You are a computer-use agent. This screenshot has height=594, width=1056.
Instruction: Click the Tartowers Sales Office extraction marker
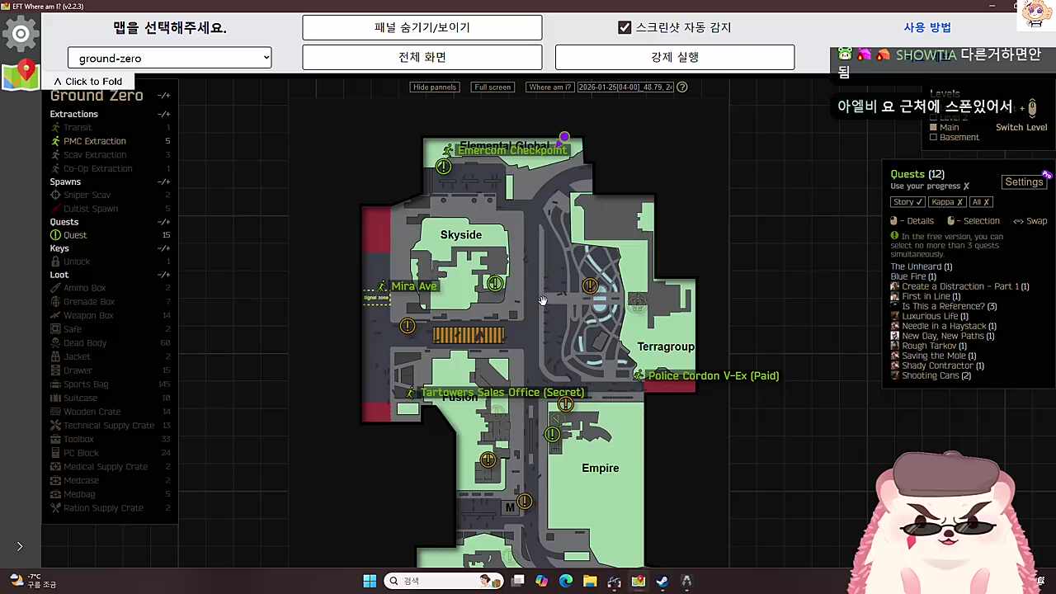tap(412, 393)
